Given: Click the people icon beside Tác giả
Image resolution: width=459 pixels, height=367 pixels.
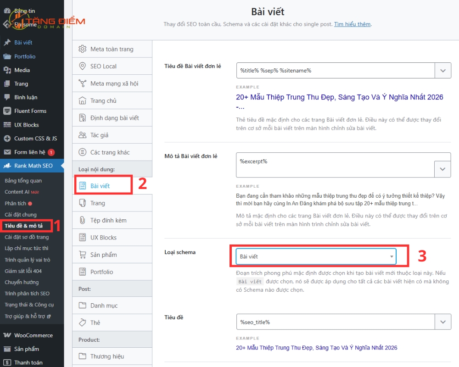Looking at the screenshot, I should click(83, 135).
